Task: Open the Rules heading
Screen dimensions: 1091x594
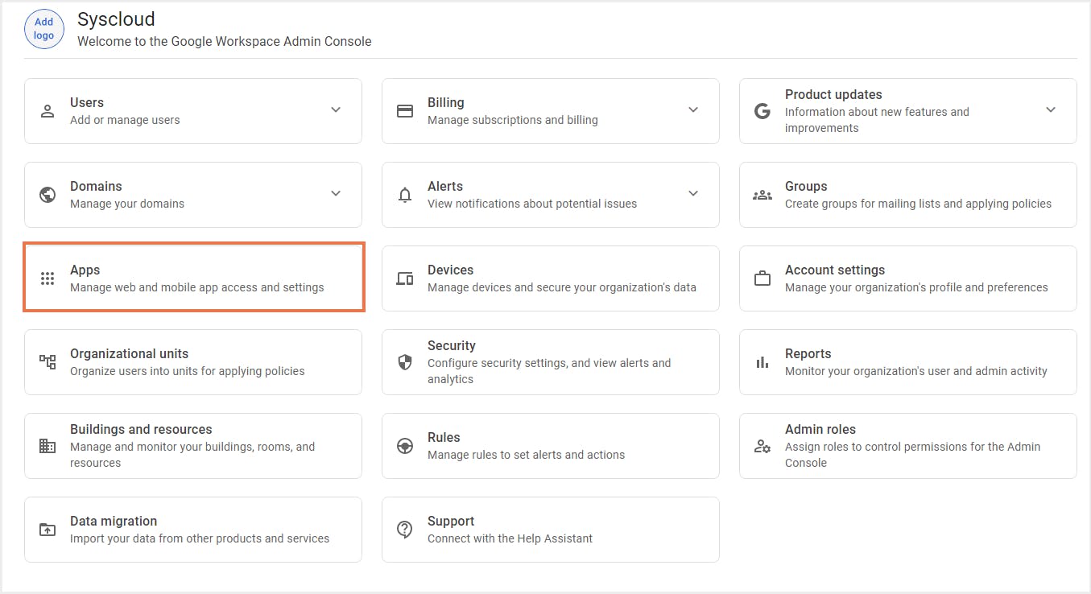Action: (x=444, y=437)
